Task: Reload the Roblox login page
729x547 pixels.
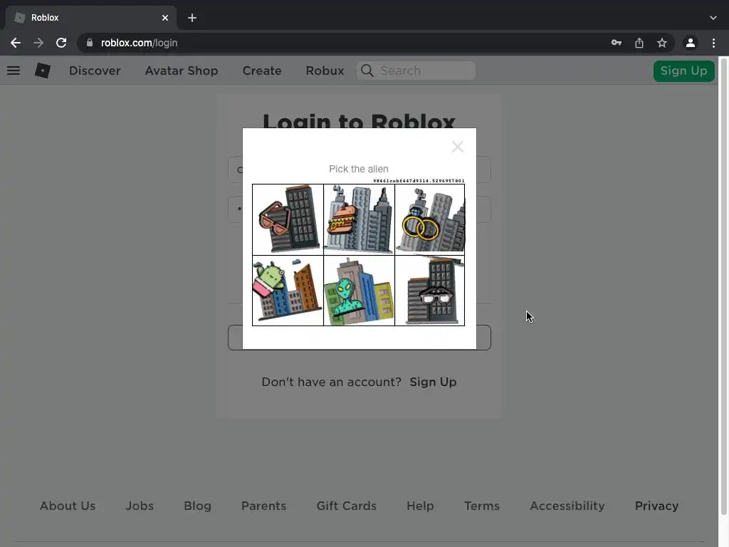Action: 61,43
